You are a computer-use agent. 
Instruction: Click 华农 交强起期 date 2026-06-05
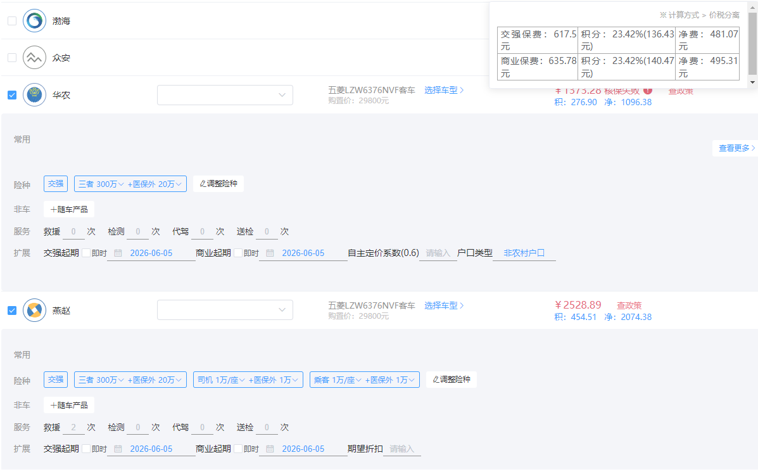[151, 253]
